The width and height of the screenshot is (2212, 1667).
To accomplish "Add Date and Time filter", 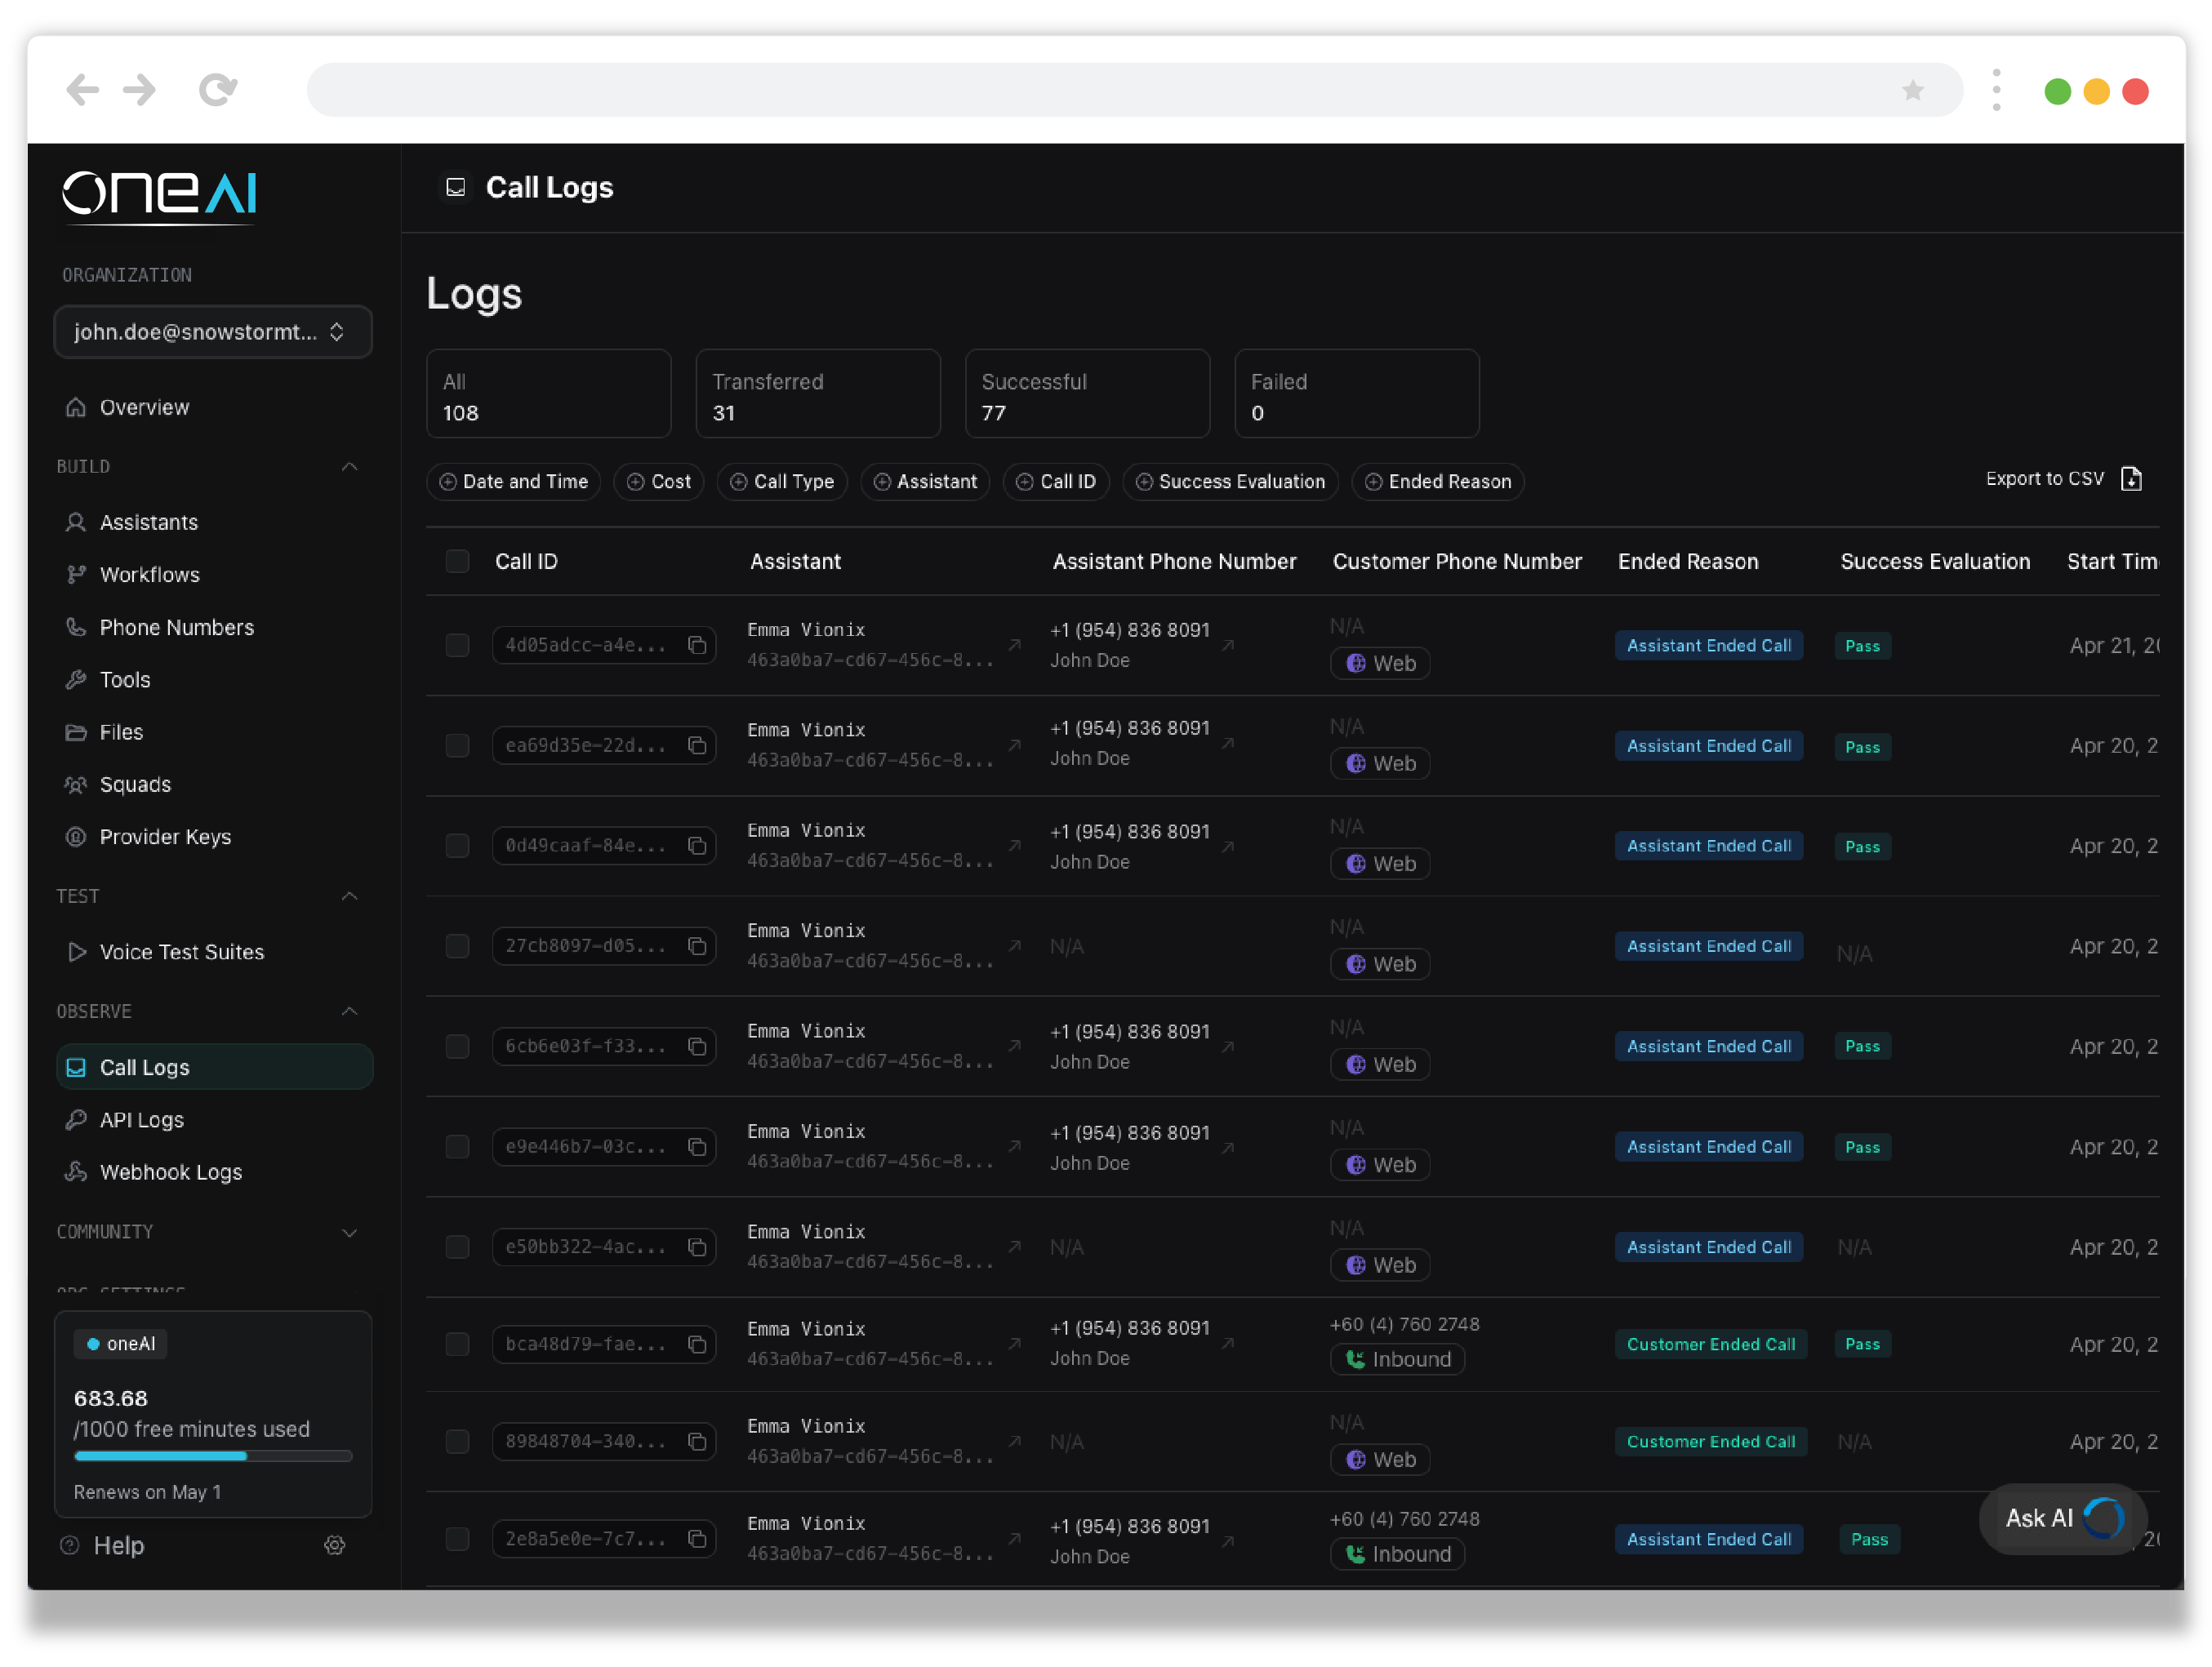I will (513, 482).
